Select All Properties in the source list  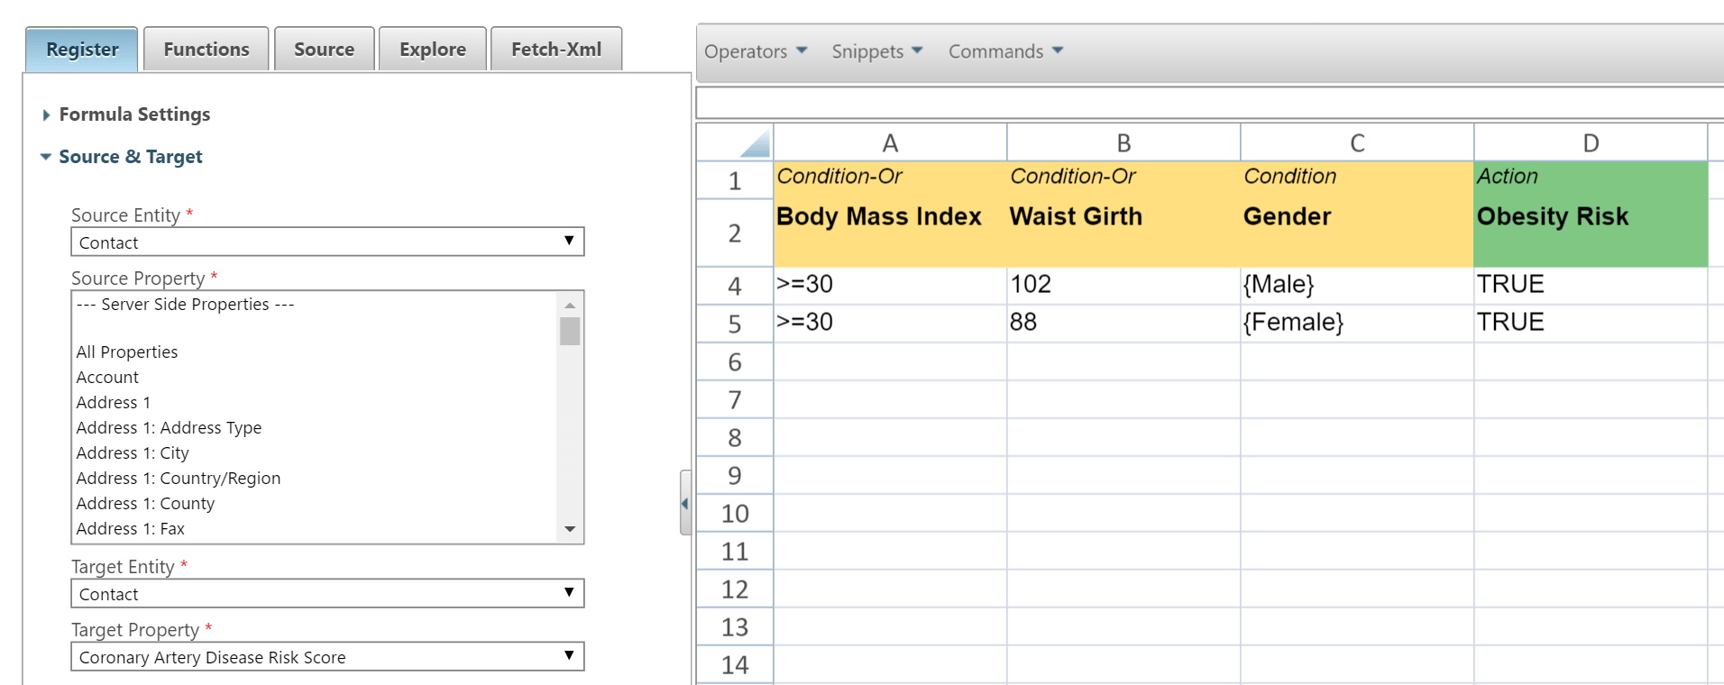click(x=315, y=352)
